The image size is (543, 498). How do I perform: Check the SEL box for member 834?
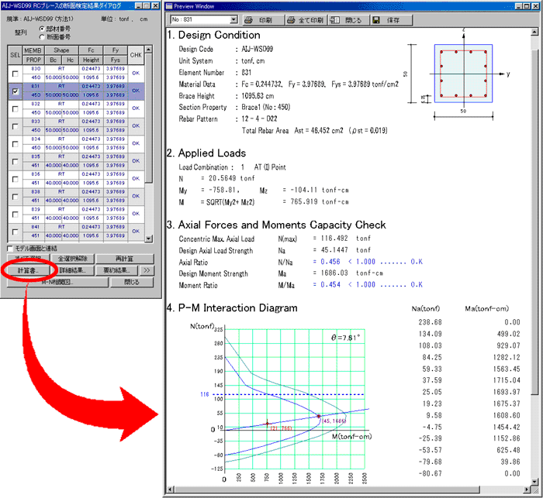coord(15,144)
